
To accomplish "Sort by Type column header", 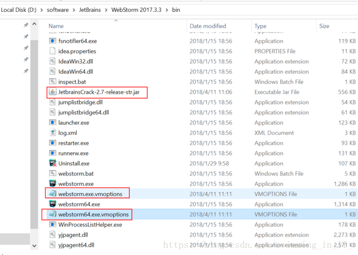I will pyautogui.click(x=260, y=26).
